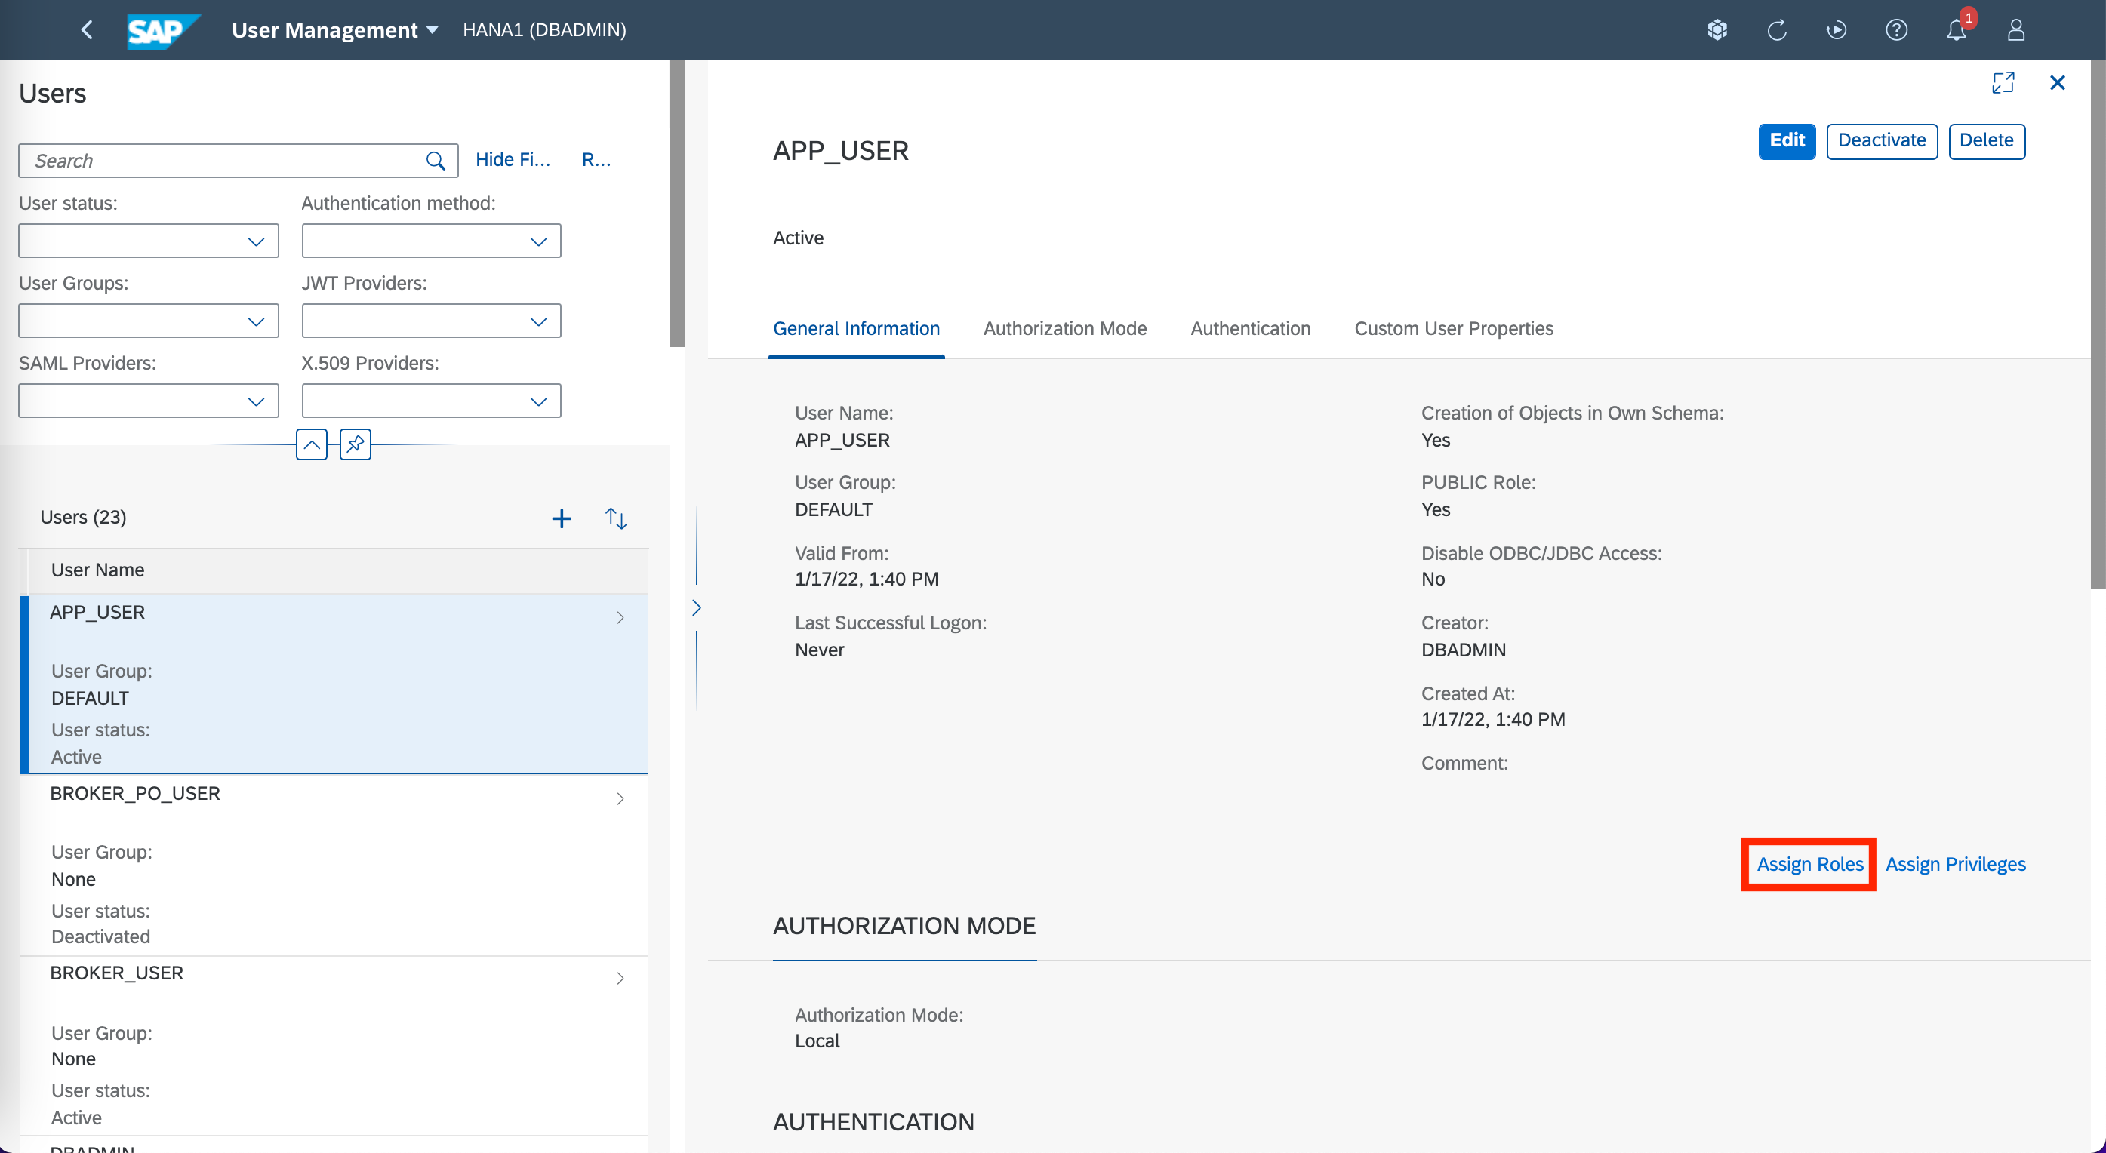The width and height of the screenshot is (2106, 1153).
Task: Focus the Search input field
Action: coord(238,161)
